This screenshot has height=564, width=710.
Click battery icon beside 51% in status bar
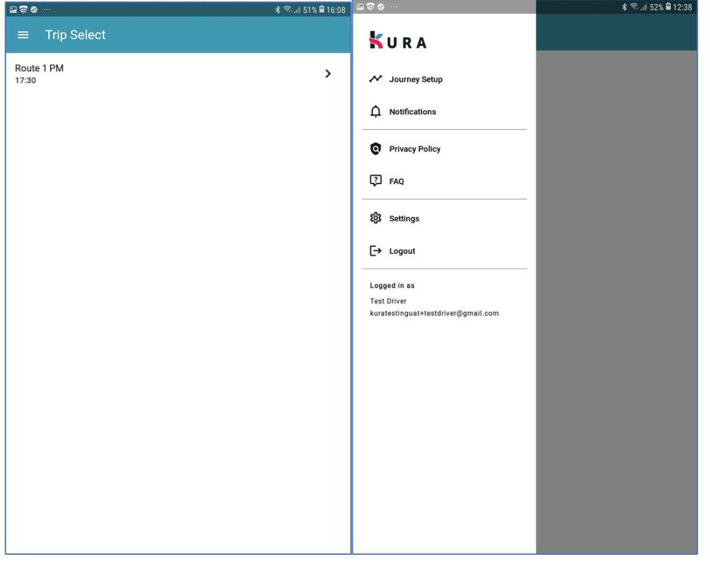(x=321, y=9)
